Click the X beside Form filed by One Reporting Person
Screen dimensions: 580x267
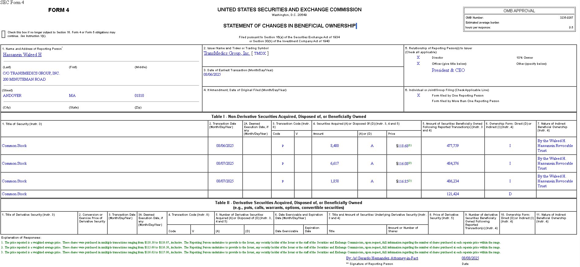point(418,95)
